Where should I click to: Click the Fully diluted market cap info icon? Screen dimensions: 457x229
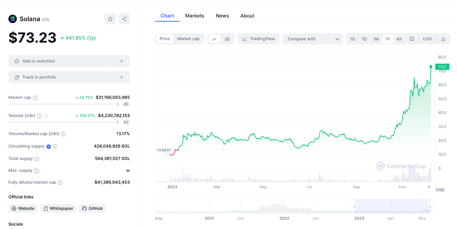pyautogui.click(x=60, y=183)
